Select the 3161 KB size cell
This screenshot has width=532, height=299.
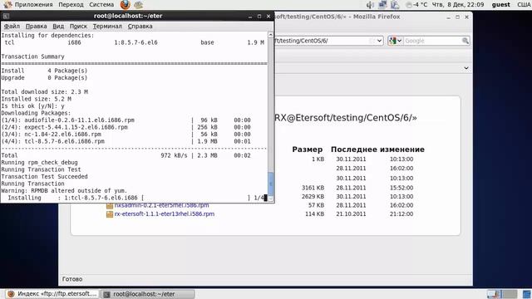(313, 188)
